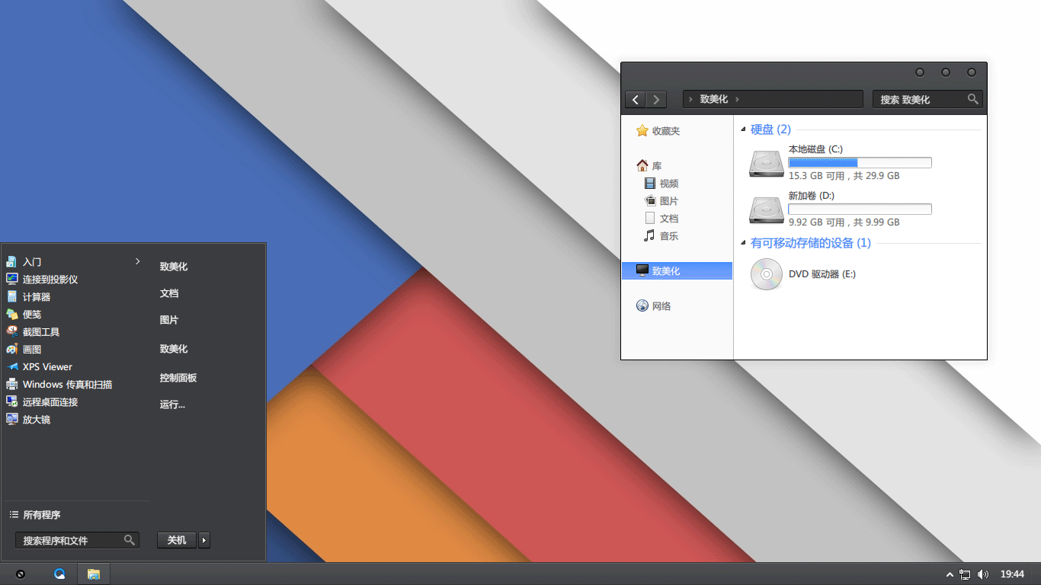This screenshot has height=585, width=1041.
Task: Open 控制面板 control panel
Action: point(178,378)
